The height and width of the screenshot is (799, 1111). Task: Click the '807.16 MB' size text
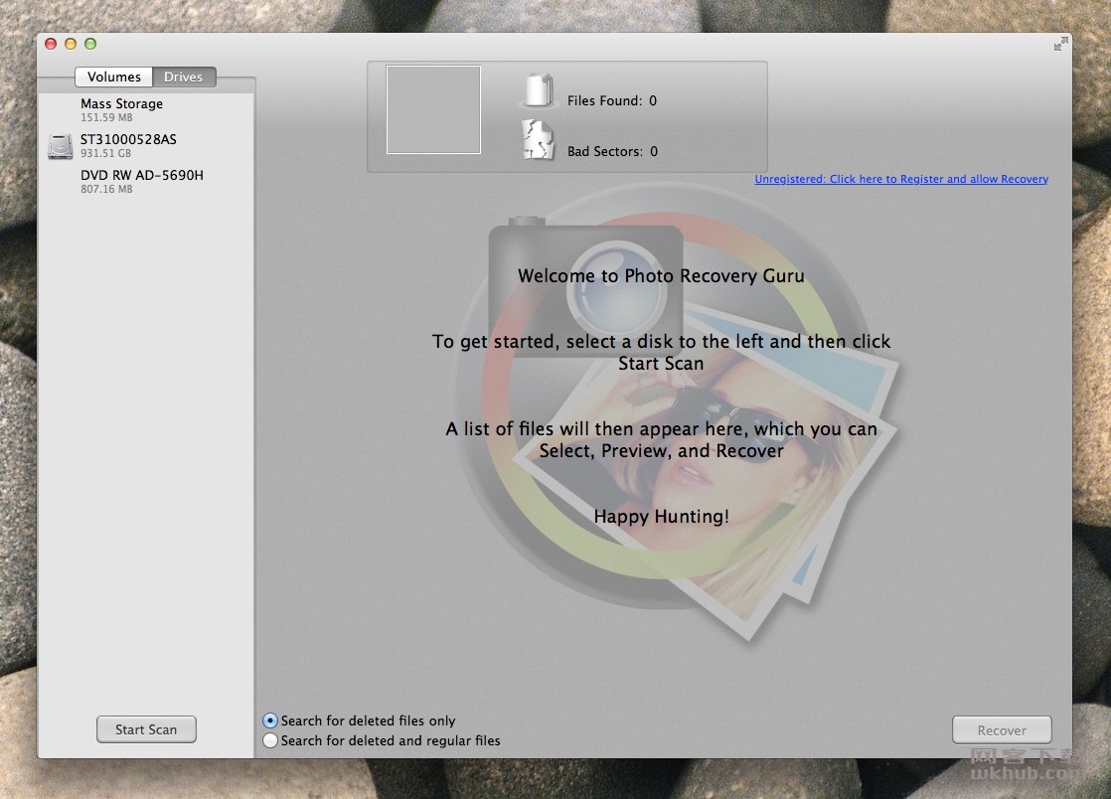point(106,189)
